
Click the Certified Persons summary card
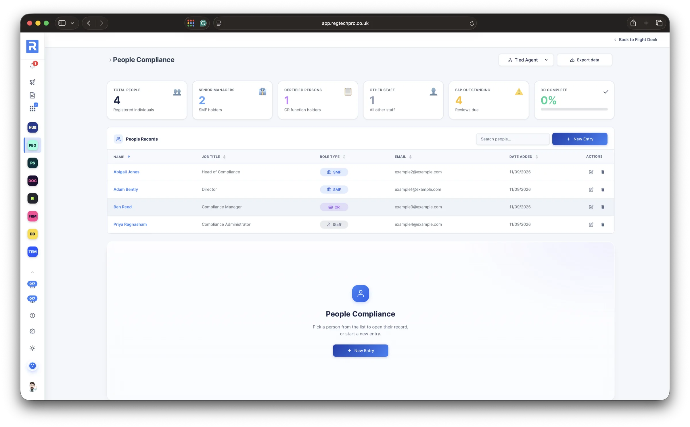click(318, 100)
